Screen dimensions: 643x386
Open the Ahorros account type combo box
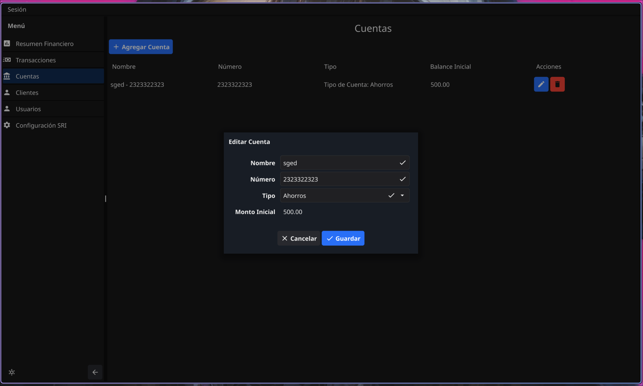point(333,195)
